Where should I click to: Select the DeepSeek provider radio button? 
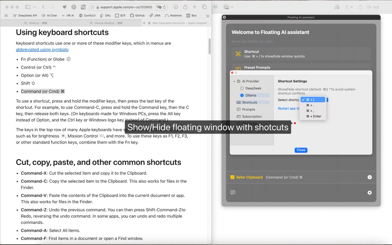click(x=242, y=88)
